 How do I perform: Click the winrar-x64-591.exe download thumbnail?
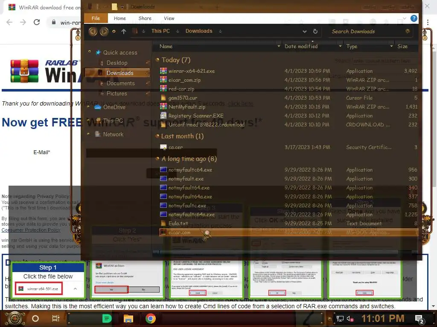point(38,289)
